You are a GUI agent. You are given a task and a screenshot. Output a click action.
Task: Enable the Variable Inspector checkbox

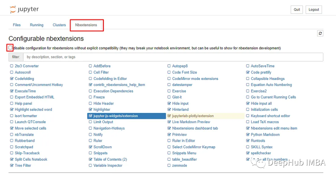tap(90, 165)
